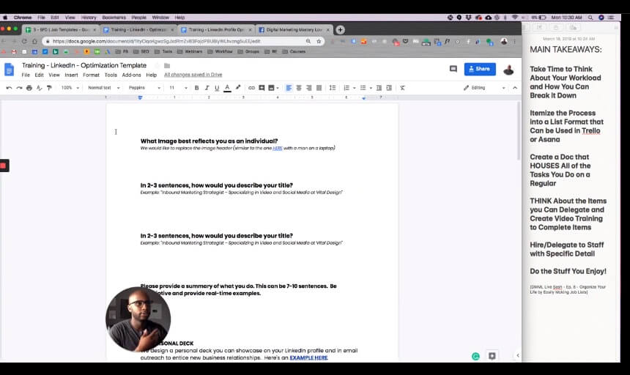630x375 pixels.
Task: Click the Google Docs home icon
Action: 9,70
